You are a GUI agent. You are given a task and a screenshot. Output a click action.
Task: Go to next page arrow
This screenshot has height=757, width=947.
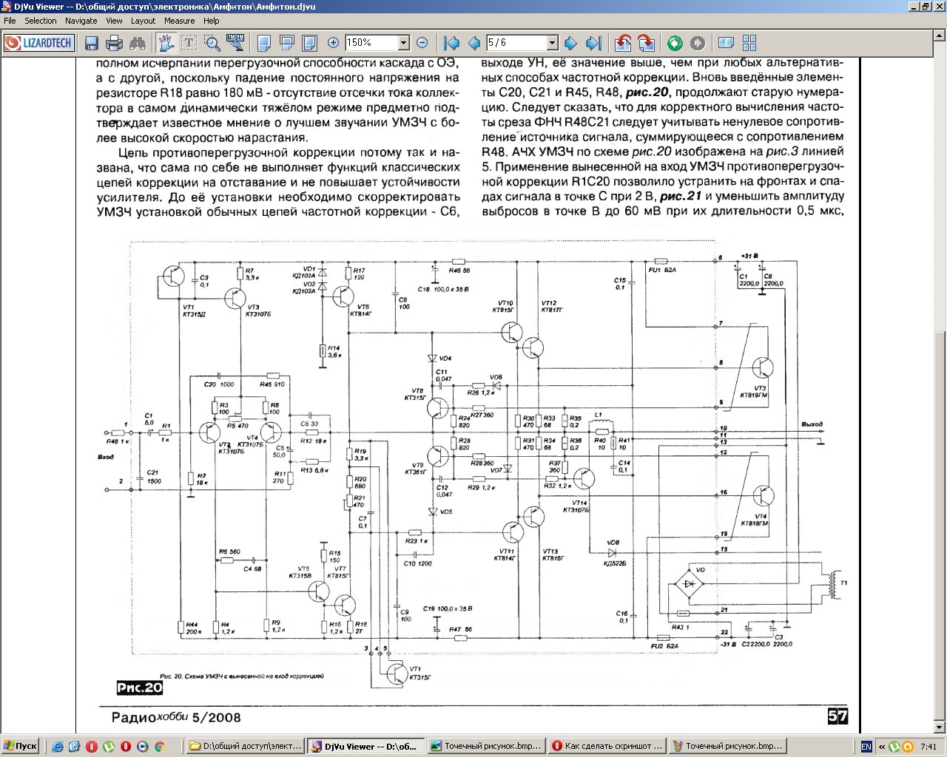tap(570, 43)
